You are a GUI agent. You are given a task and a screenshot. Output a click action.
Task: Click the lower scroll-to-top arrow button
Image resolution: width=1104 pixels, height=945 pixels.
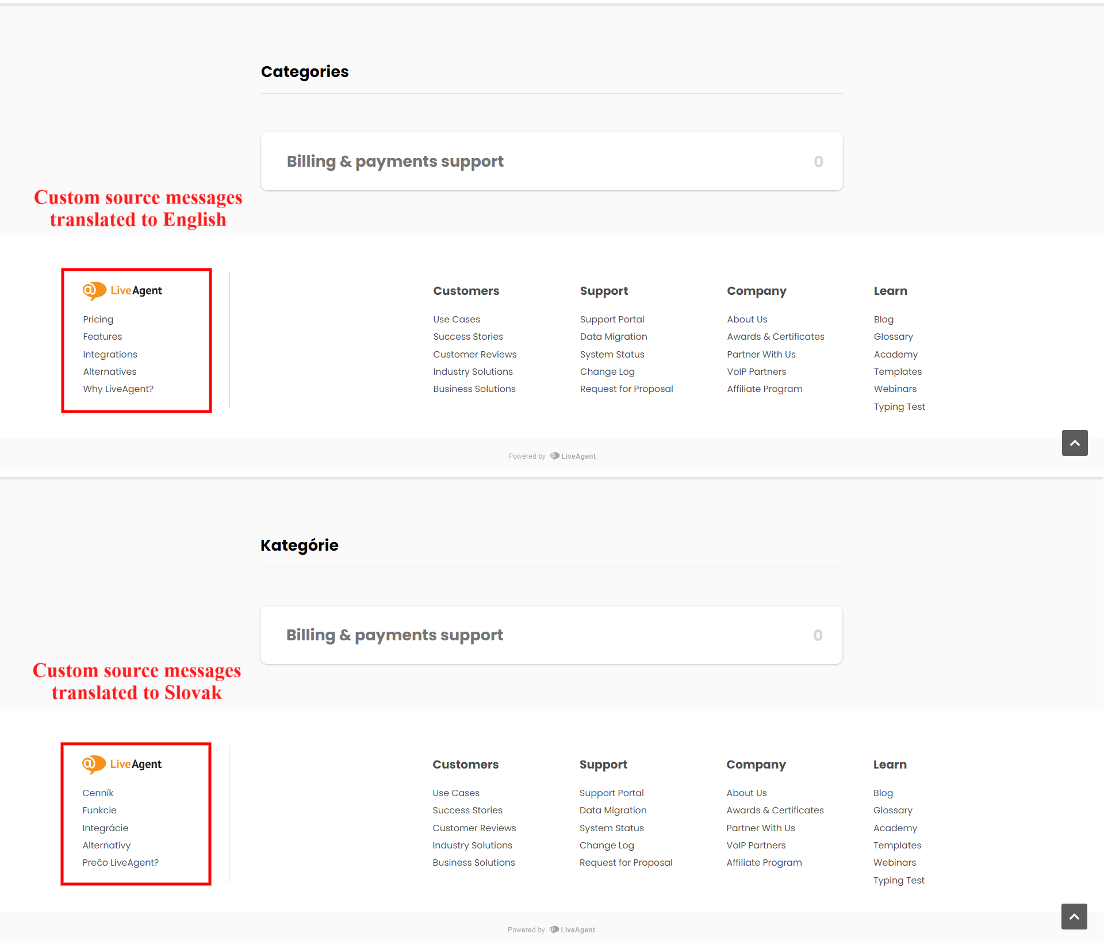pos(1074,916)
